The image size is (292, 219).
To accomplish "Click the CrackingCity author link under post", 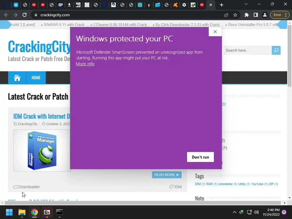I will click(27, 124).
